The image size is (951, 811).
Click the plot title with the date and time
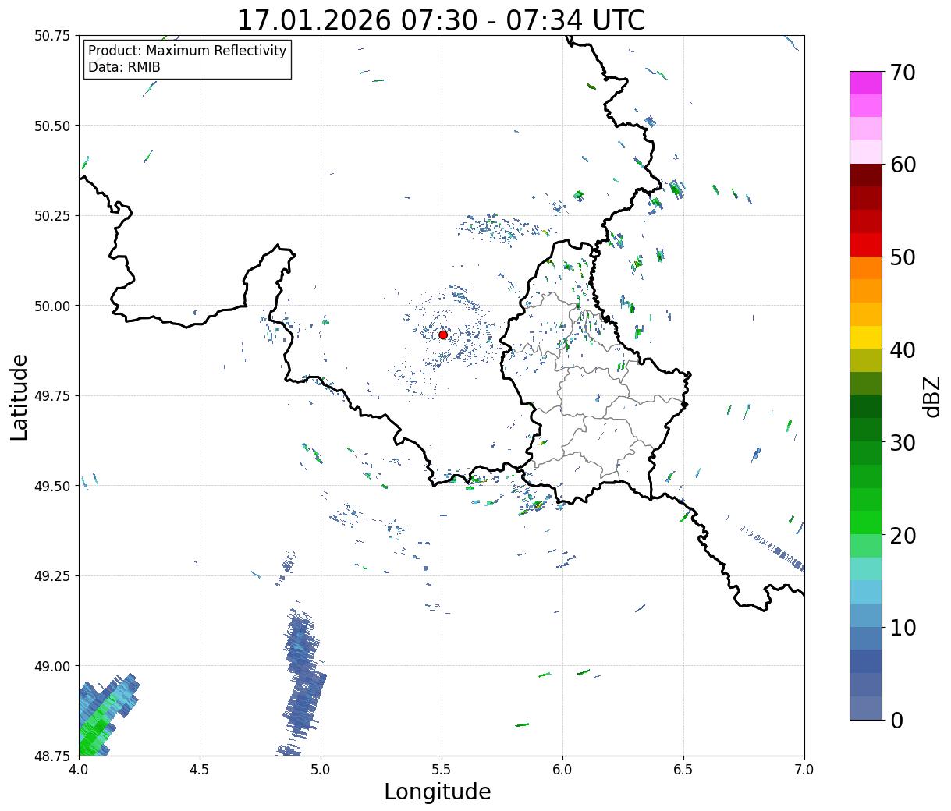(x=441, y=19)
